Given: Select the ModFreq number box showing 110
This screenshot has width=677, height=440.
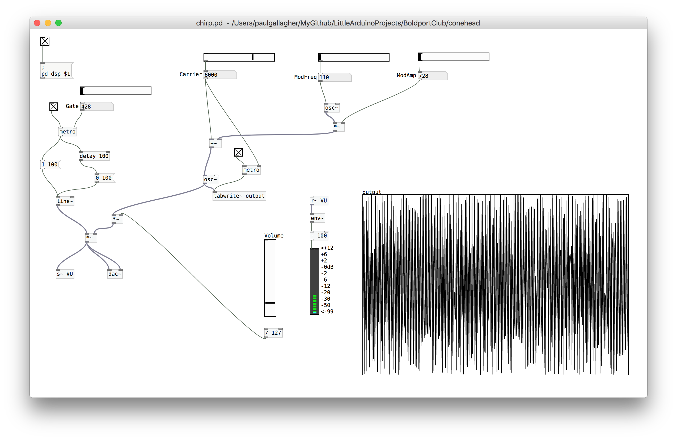Looking at the screenshot, I should tap(335, 77).
